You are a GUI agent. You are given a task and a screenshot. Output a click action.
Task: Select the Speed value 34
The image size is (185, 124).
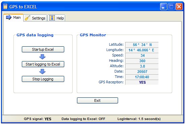(x=142, y=55)
